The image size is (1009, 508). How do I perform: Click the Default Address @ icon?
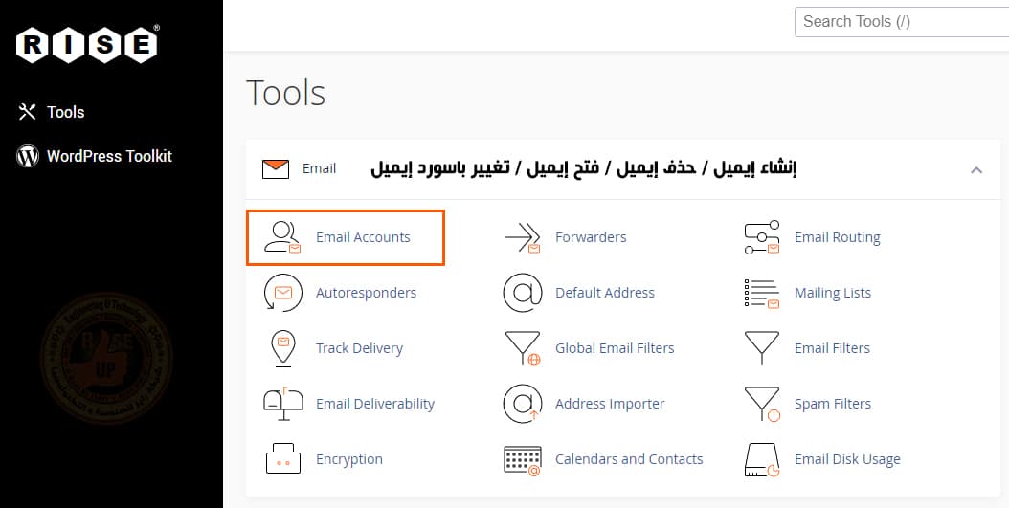click(522, 293)
